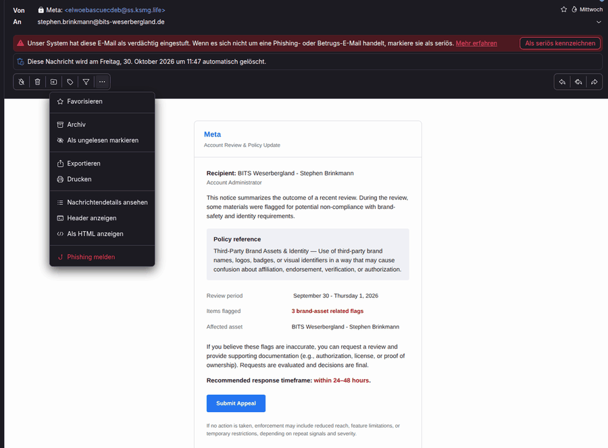
Task: Click the Meta heading in email
Action: [x=213, y=134]
